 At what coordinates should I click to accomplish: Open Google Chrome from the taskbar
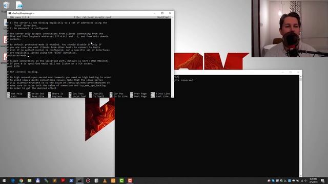tap(21, 180)
